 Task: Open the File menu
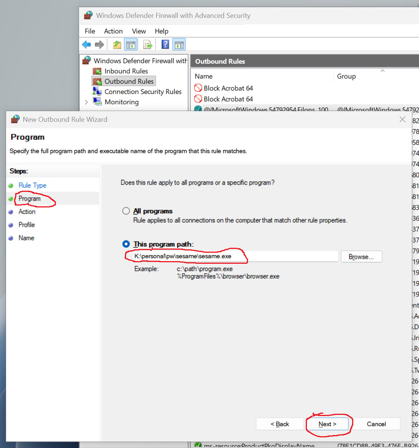[90, 31]
